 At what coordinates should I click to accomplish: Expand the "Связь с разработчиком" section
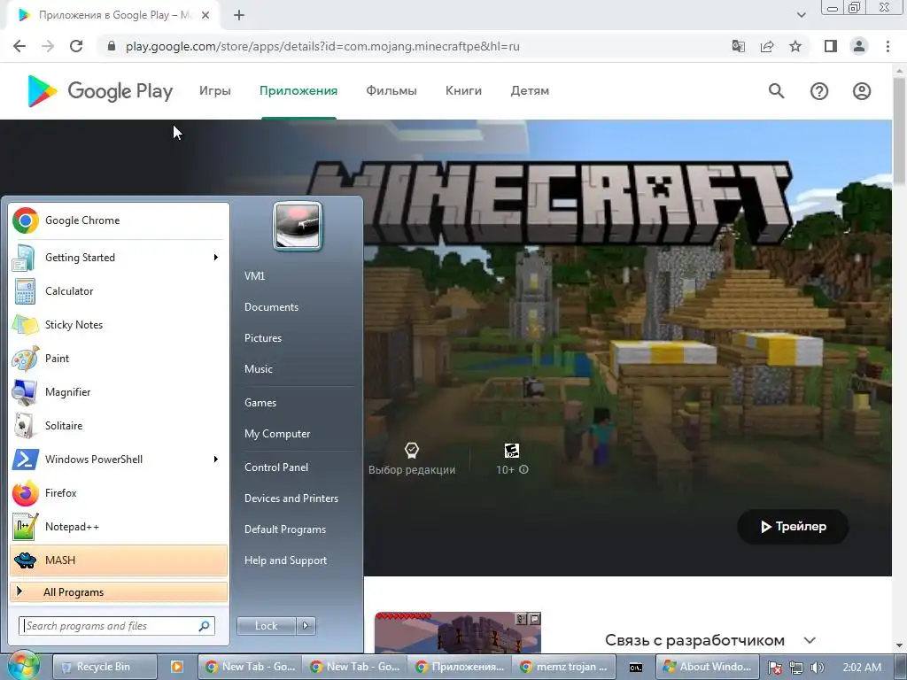click(810, 641)
